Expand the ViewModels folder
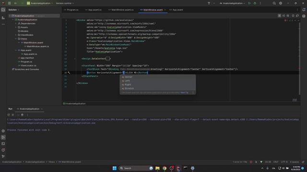This screenshot has width=307, height=172. [16, 35]
